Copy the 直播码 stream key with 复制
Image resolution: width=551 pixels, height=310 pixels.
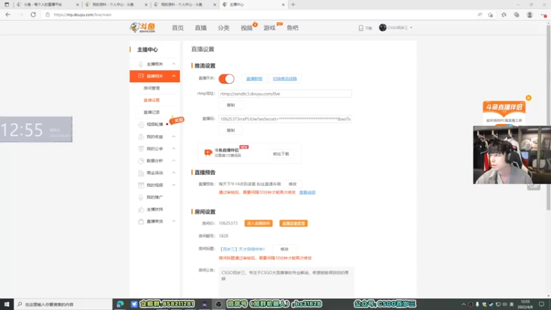231,130
